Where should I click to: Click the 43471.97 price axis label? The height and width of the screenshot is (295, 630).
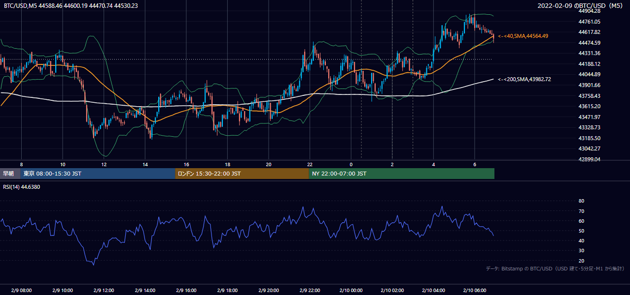point(589,117)
